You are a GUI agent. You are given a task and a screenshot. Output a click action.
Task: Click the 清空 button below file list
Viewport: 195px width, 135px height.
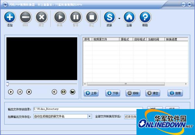153,93
